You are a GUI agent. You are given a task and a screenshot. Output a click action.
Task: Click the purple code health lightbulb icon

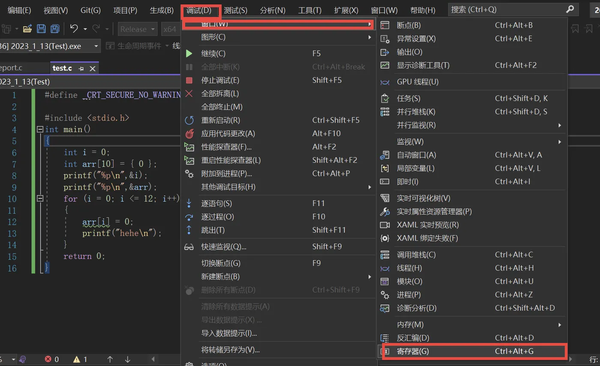pyautogui.click(x=24, y=359)
